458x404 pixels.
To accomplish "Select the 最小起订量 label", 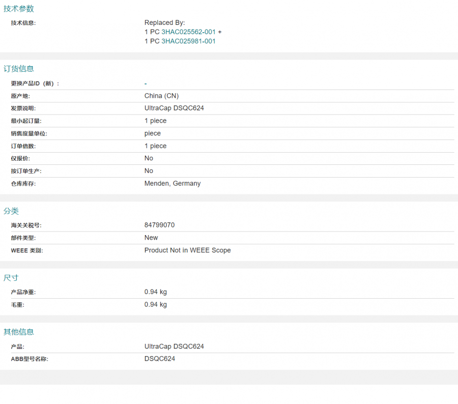I will (26, 121).
